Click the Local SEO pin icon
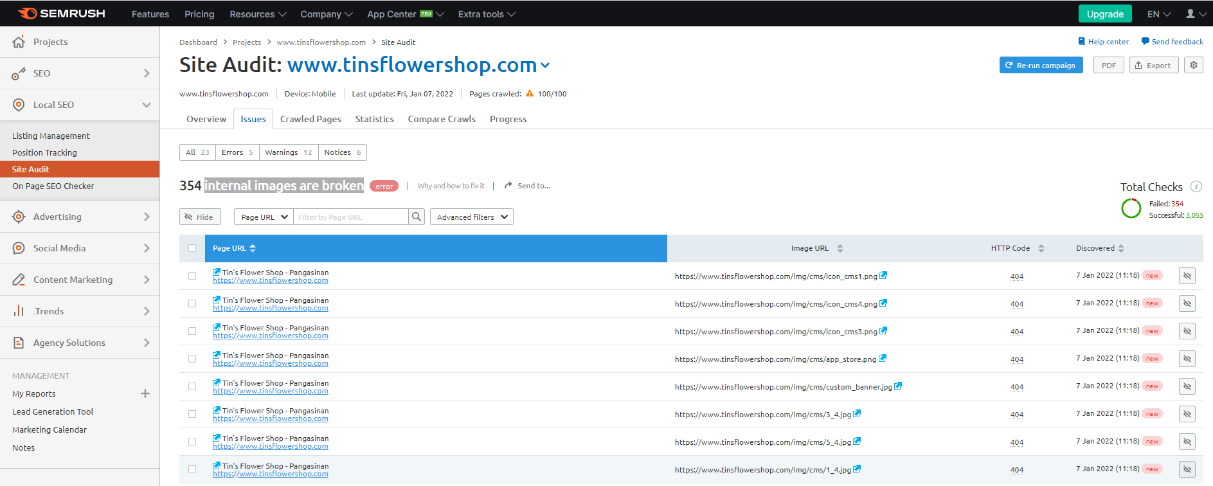 (19, 105)
